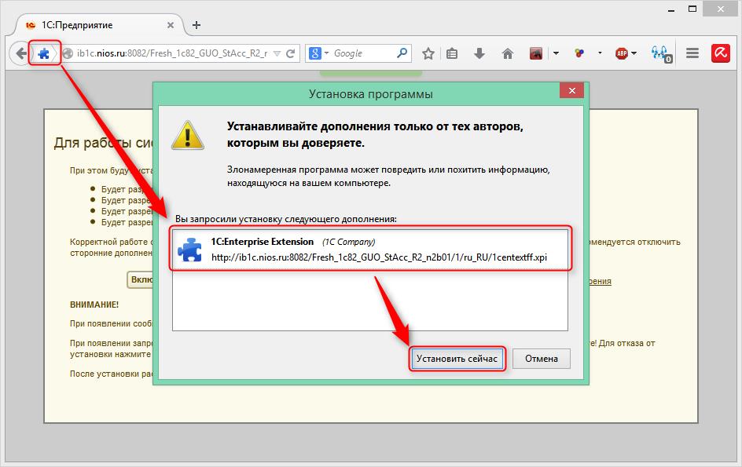Open the downloads arrow panel
Viewport: 742px width, 467px height.
tap(479, 53)
